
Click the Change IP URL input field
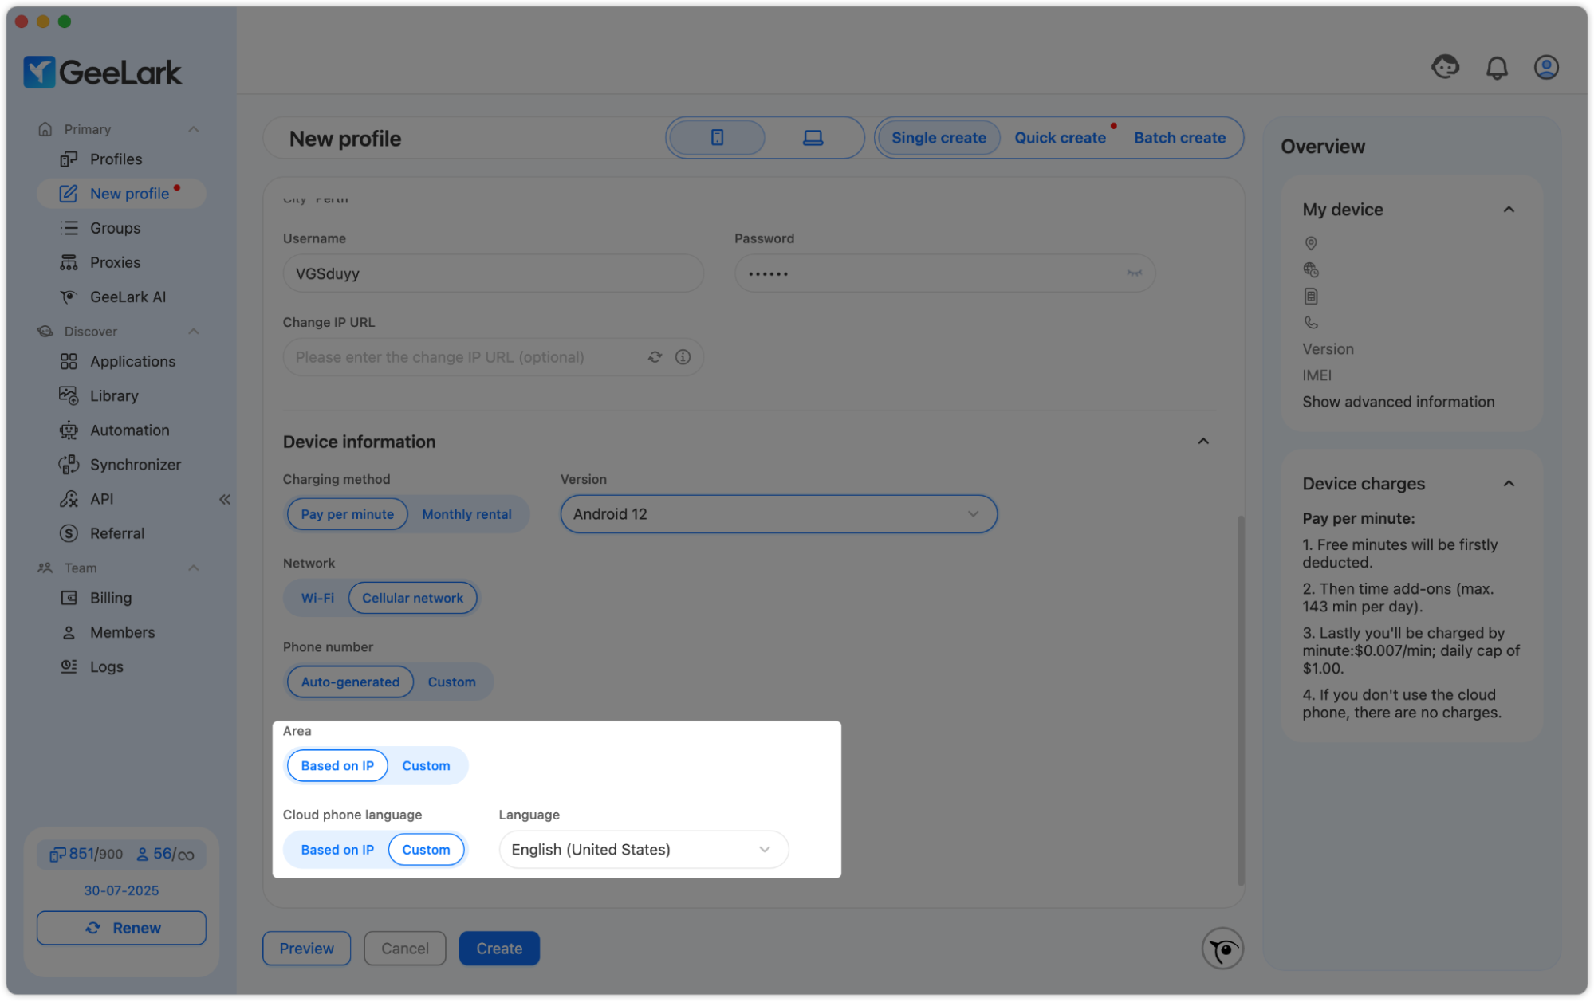coord(493,357)
